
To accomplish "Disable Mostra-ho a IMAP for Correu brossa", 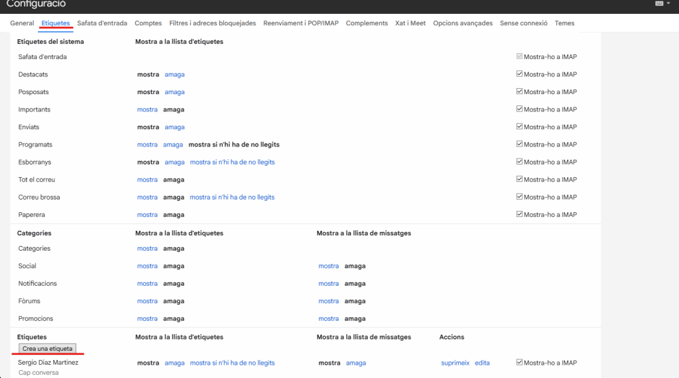I will point(520,197).
